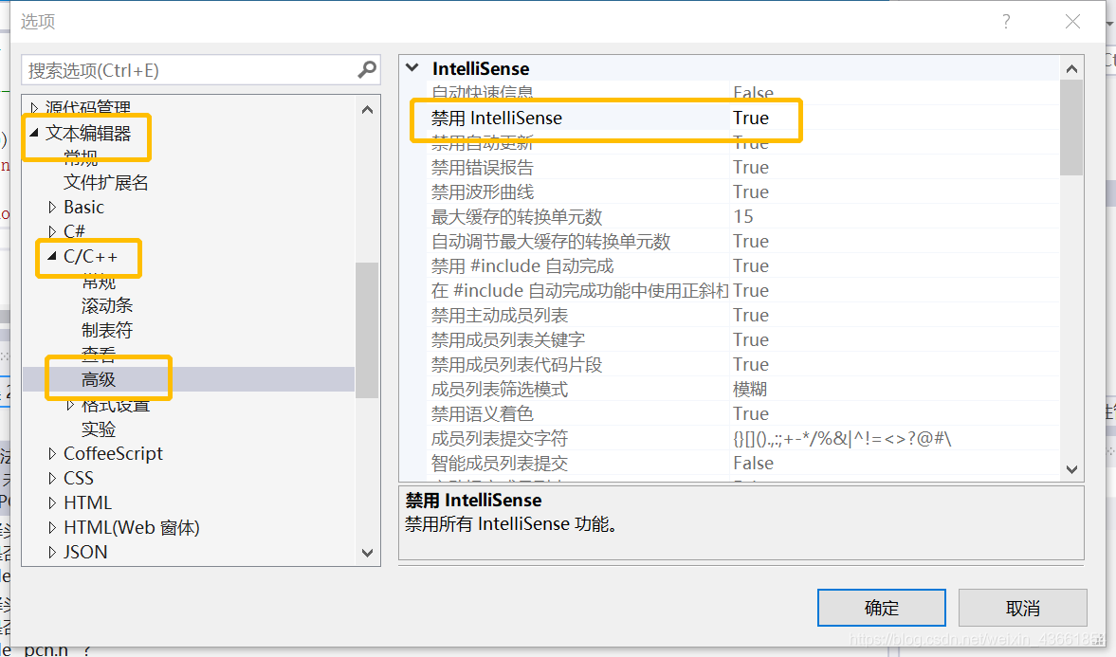Select 文件扩展名 in the tree
This screenshot has width=1116, height=657.
[106, 182]
